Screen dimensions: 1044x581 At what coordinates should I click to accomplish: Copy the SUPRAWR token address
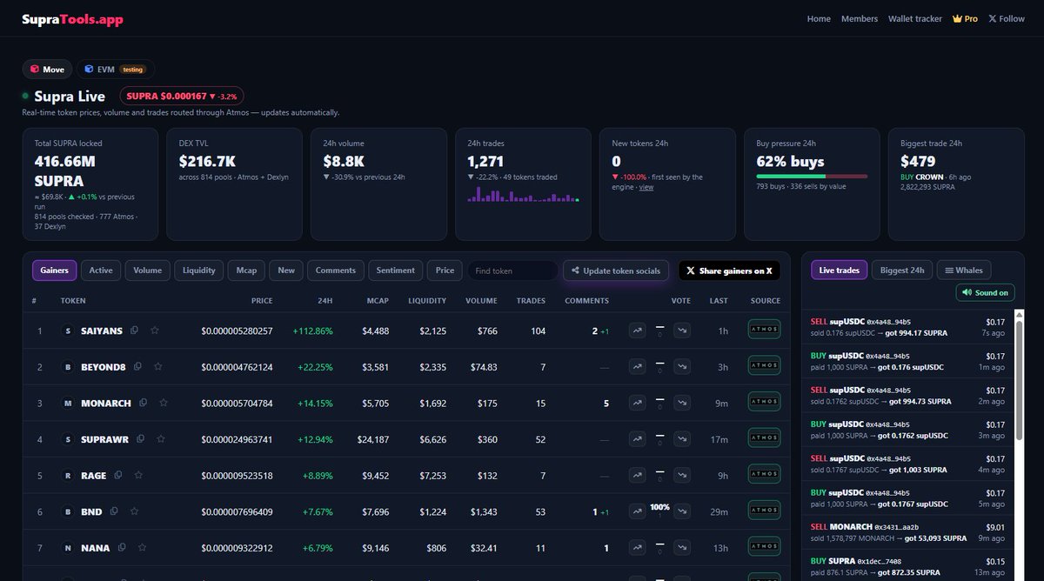pyautogui.click(x=140, y=439)
